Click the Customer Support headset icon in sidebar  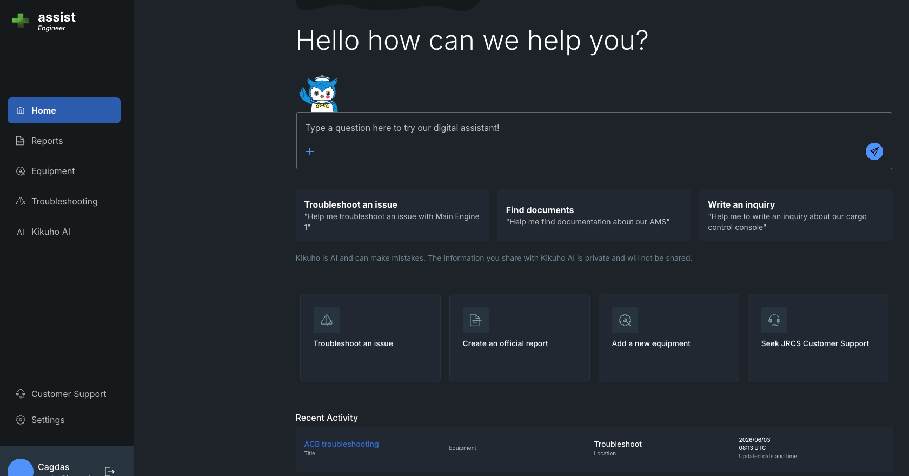point(21,394)
